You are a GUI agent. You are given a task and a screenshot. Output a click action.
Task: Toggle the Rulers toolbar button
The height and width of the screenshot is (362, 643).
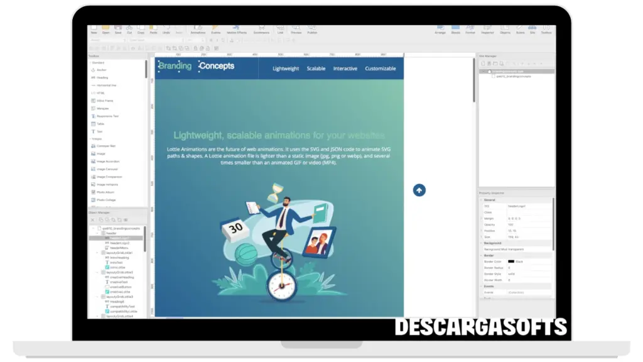point(520,29)
